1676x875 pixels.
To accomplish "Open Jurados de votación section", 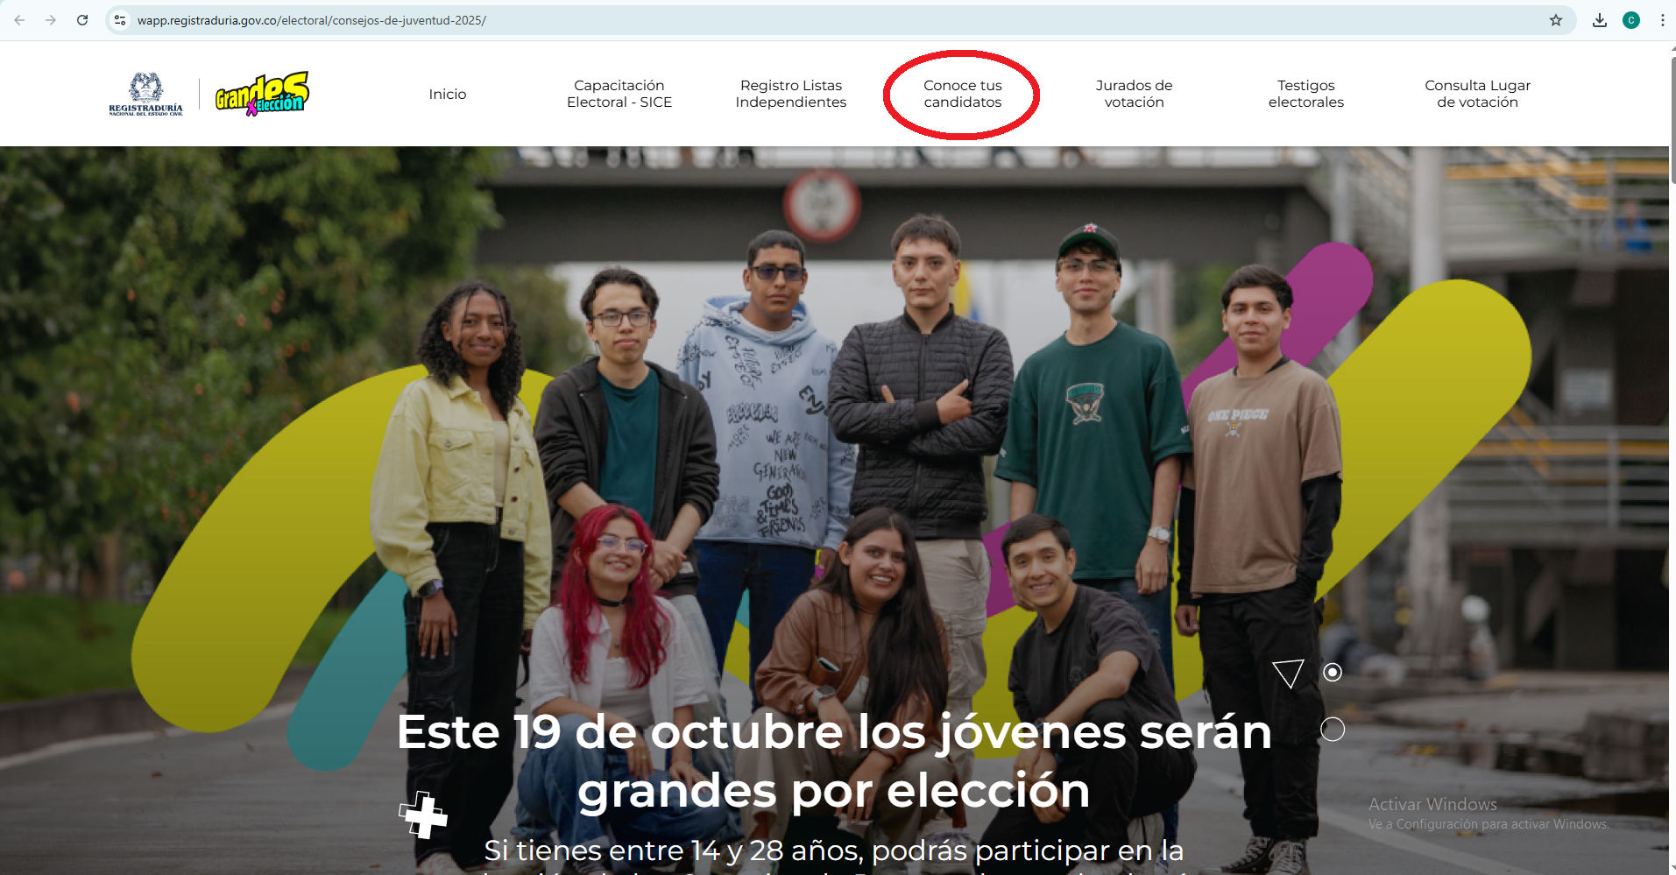I will tap(1135, 94).
